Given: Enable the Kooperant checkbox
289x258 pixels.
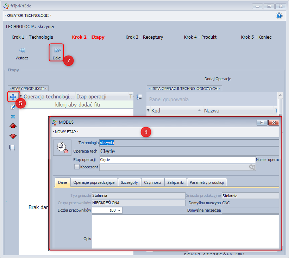Looking at the screenshot, I should click(77, 167).
